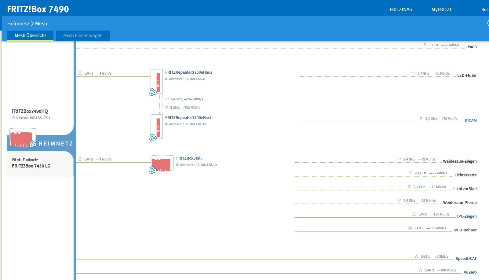
Task: Click IP-Adresse 192.168.178.10 text
Action: pos(196,165)
